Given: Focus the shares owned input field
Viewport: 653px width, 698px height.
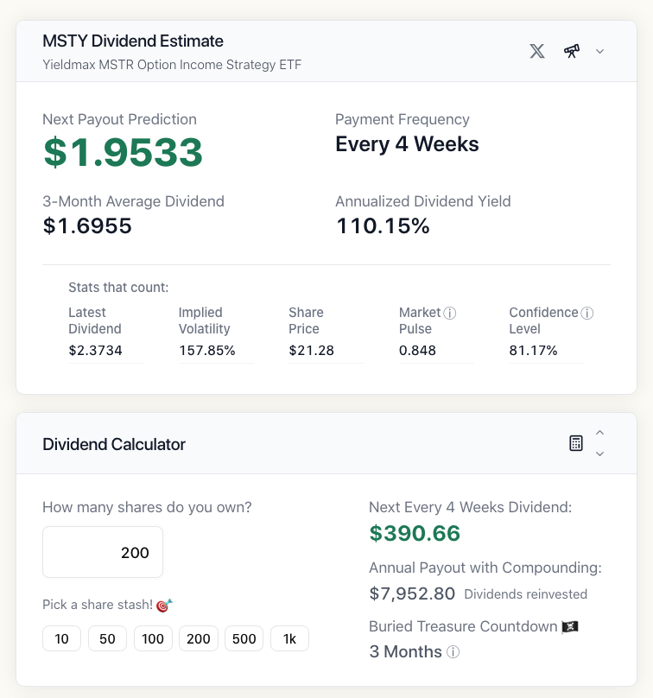Looking at the screenshot, I should tap(103, 552).
